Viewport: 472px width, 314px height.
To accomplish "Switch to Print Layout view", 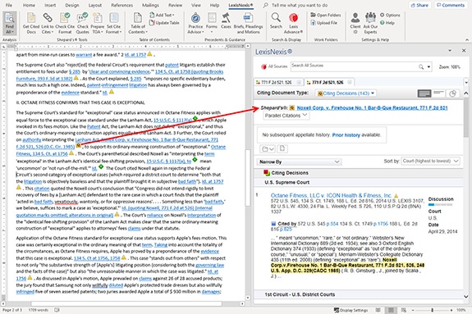I will click(x=391, y=310).
